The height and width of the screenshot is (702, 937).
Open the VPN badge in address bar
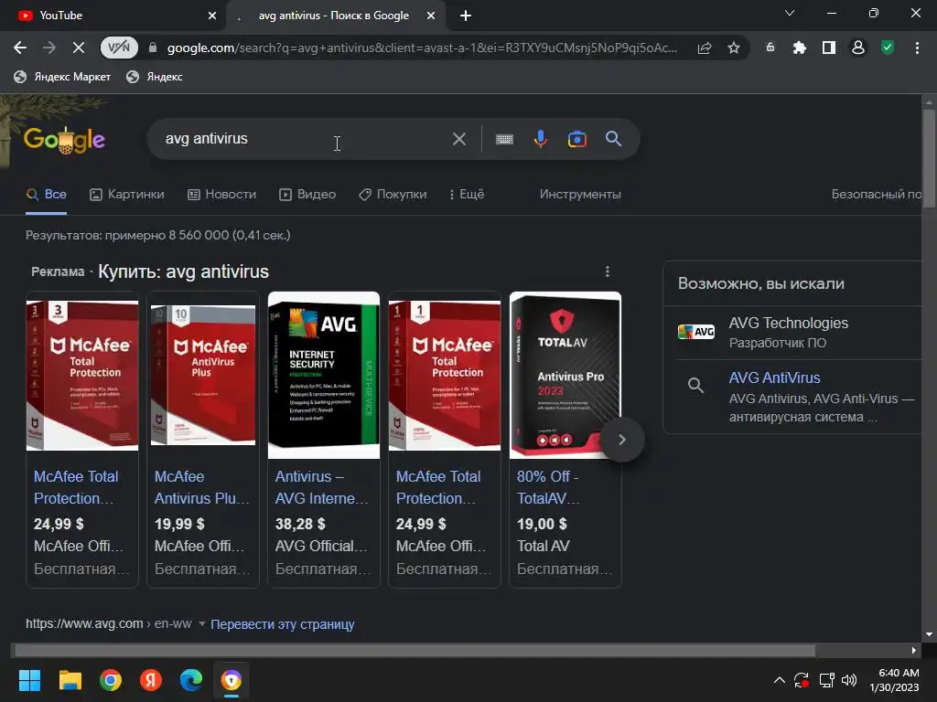click(x=119, y=48)
